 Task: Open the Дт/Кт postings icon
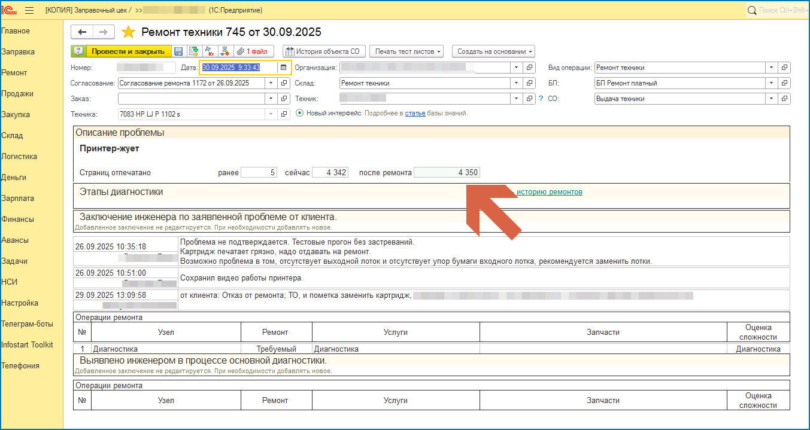point(209,51)
